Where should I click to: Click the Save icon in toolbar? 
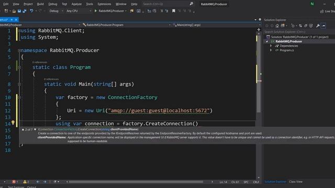pyautogui.click(x=19, y=11)
